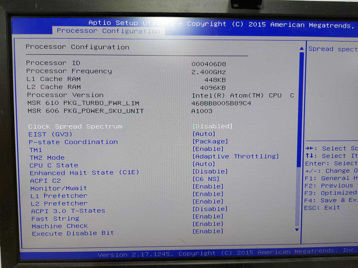This screenshot has height=268, width=358.
Task: Select the Execute Disable Bit setting
Action: pos(73,233)
